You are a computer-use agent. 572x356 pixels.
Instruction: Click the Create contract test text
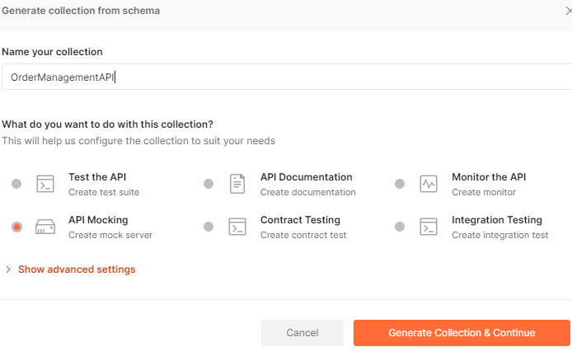coord(303,235)
